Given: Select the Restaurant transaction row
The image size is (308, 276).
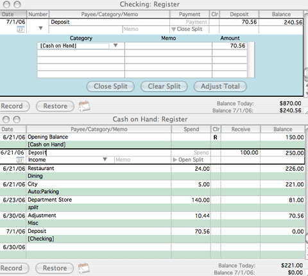Looking at the screenshot, I should (x=152, y=172).
